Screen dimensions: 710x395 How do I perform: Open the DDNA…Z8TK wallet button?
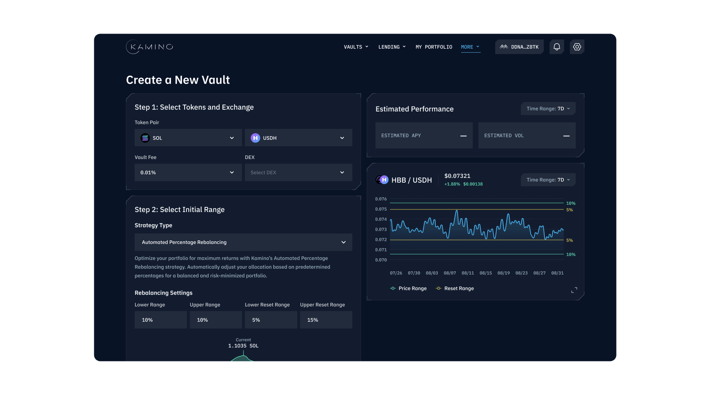tap(519, 47)
